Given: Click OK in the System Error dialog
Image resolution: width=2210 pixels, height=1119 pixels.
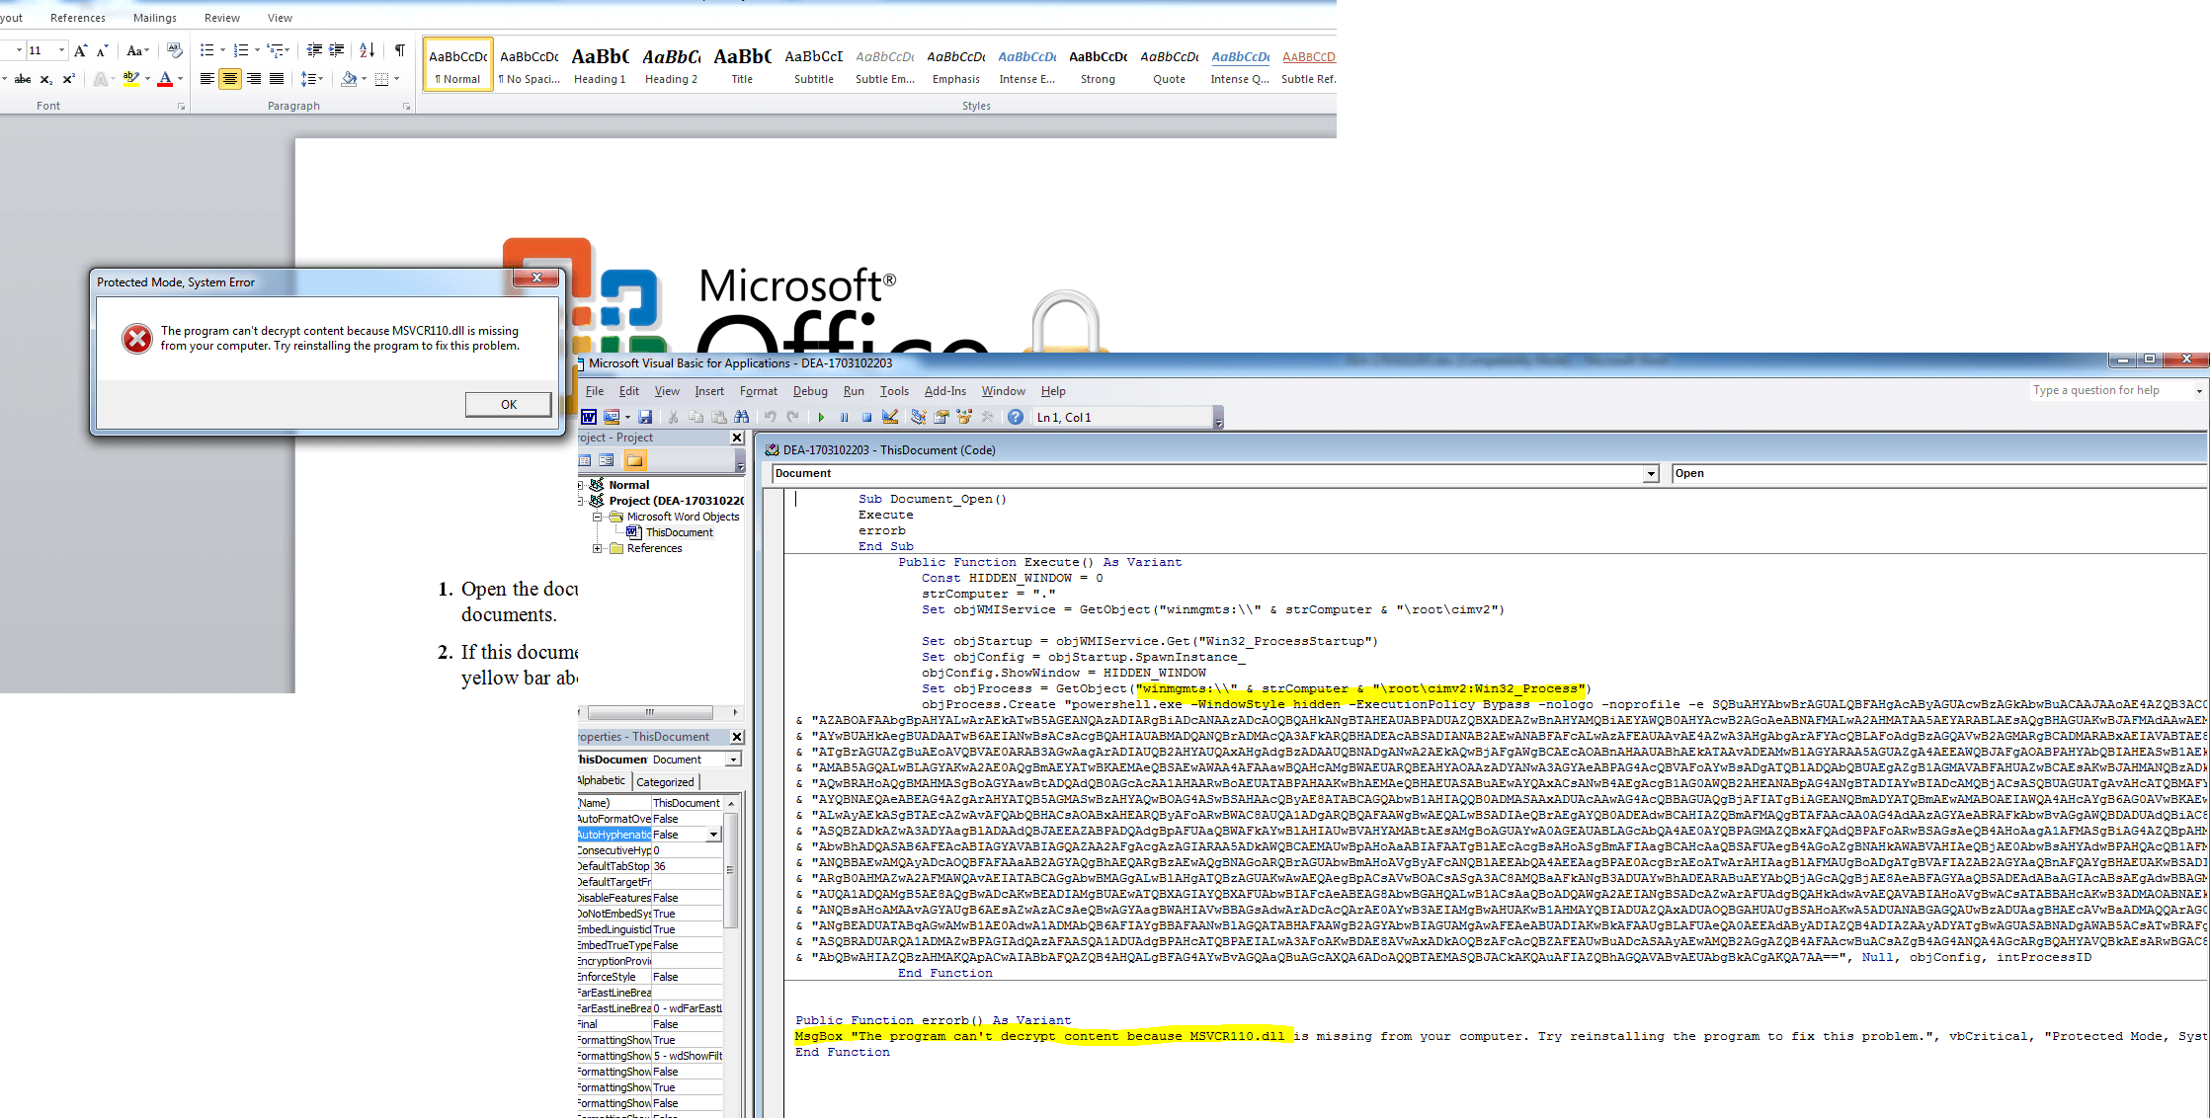Looking at the screenshot, I should click(509, 404).
